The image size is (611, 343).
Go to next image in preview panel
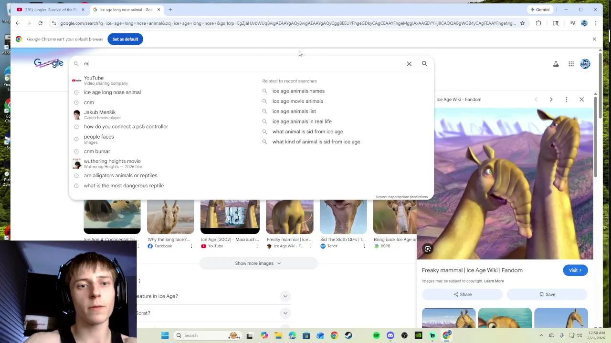pyautogui.click(x=551, y=100)
